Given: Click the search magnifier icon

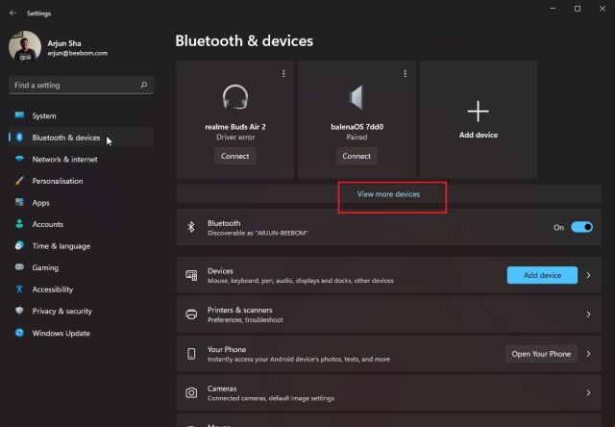Looking at the screenshot, I should (144, 85).
